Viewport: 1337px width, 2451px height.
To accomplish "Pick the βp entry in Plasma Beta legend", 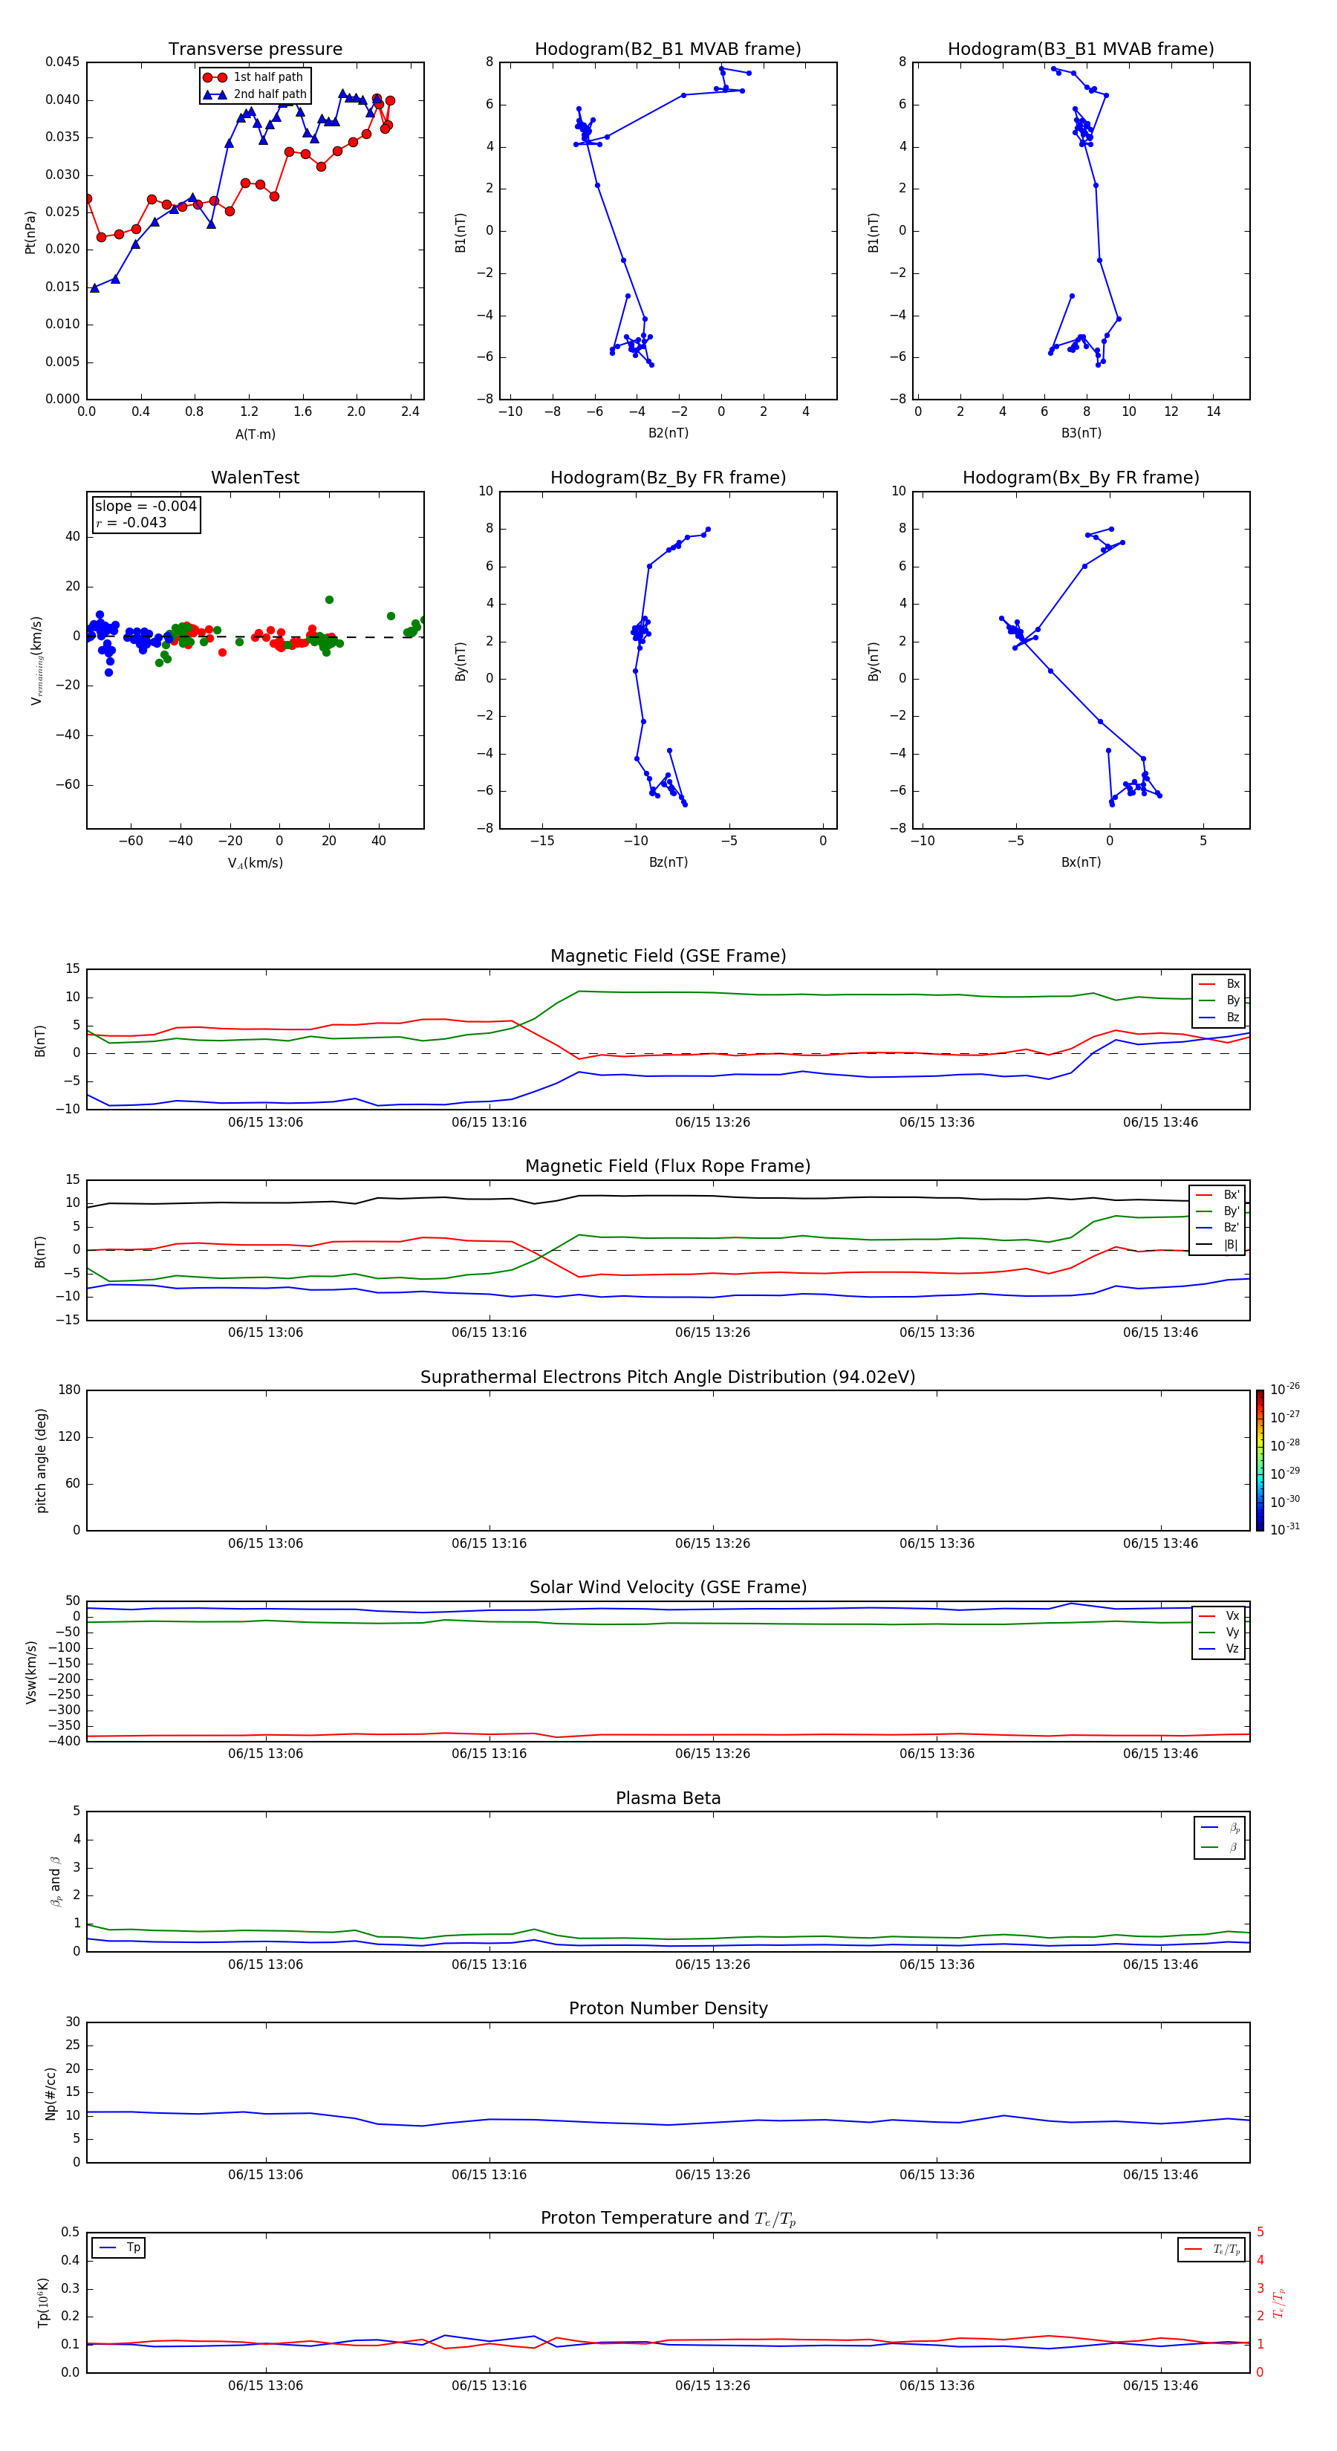I will tap(1220, 1828).
